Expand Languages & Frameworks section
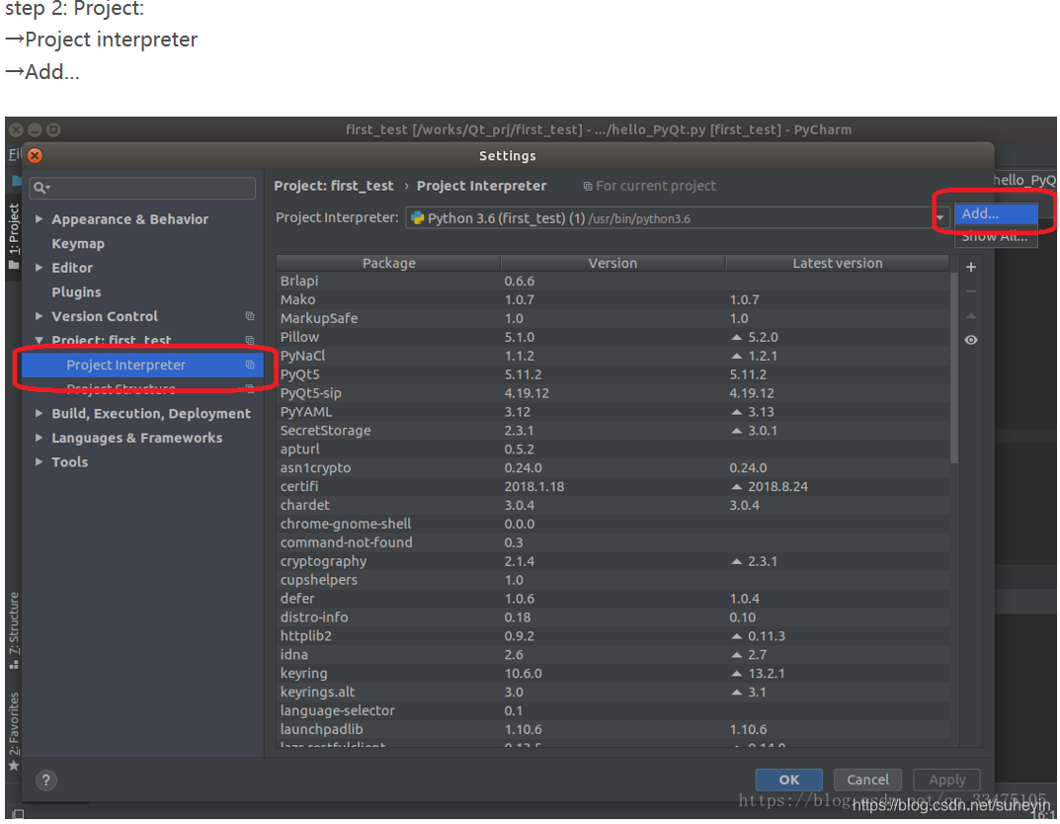Viewport: 1060px width, 824px height. [40, 438]
